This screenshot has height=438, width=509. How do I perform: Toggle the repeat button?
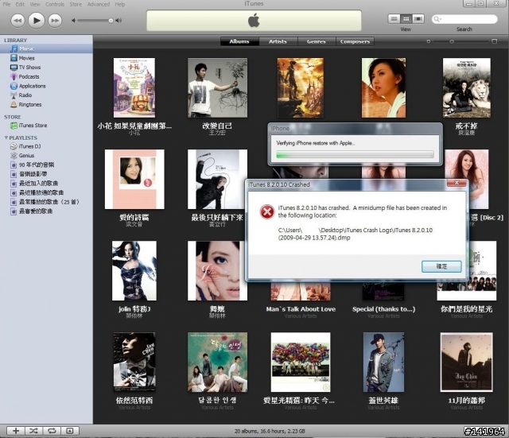[52, 431]
